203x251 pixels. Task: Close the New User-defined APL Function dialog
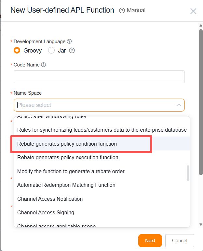coord(193,11)
